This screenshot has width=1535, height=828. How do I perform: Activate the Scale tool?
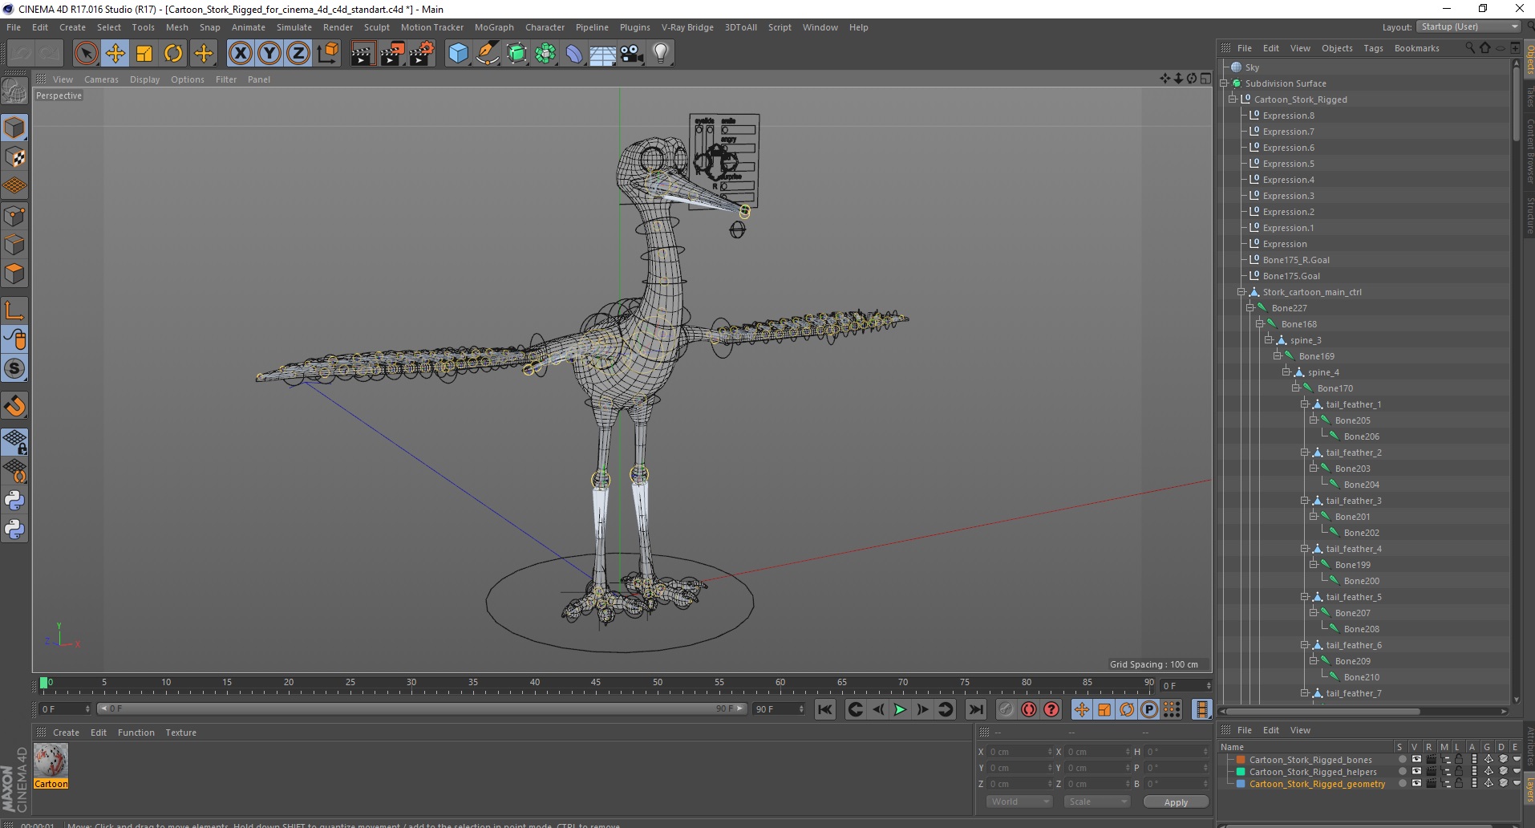click(144, 54)
